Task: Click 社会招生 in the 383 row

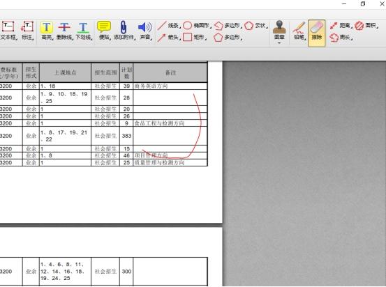Action: [105, 136]
